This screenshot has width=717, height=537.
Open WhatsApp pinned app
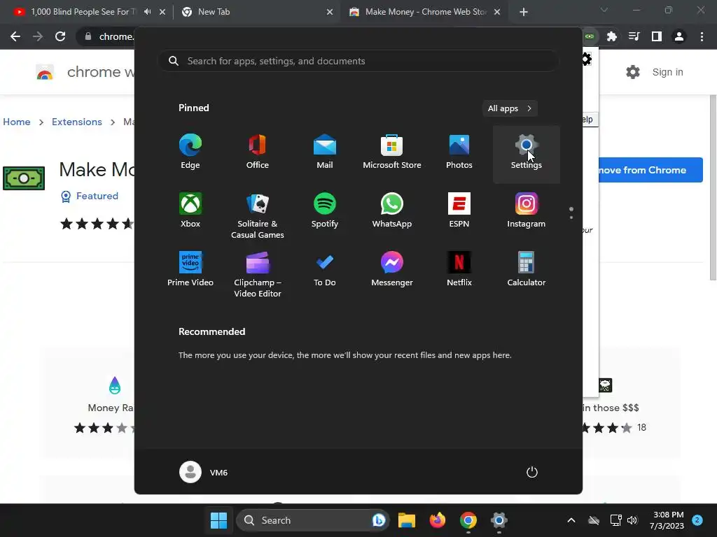click(x=392, y=210)
